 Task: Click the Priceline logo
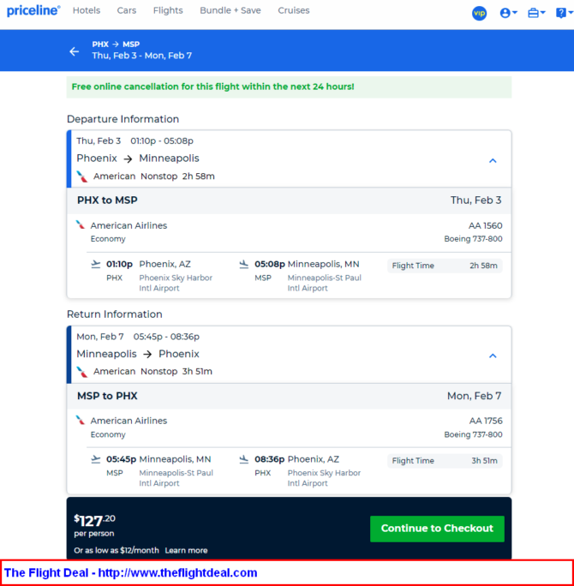point(33,11)
